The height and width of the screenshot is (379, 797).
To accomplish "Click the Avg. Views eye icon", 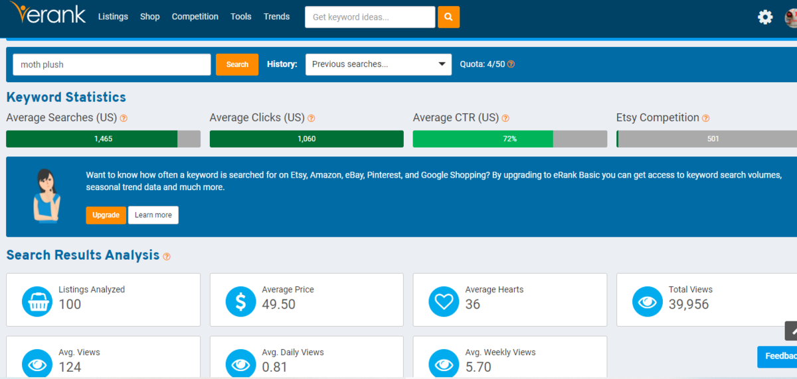I will [x=37, y=364].
